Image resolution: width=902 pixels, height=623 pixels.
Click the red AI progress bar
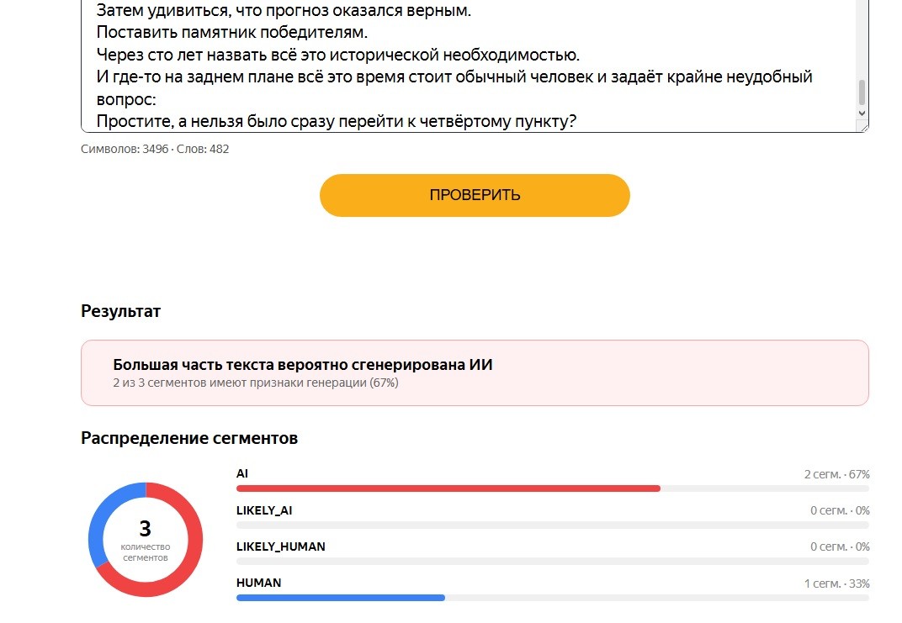point(448,488)
